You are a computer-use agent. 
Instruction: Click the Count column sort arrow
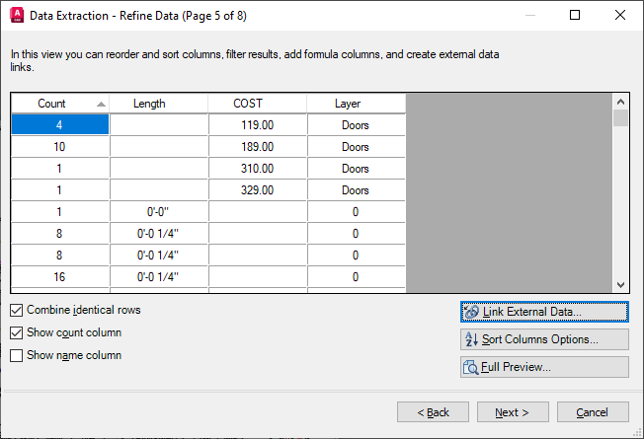point(101,105)
